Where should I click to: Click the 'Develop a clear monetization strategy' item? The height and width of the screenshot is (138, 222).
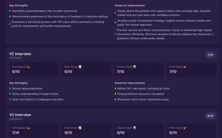point(163,23)
